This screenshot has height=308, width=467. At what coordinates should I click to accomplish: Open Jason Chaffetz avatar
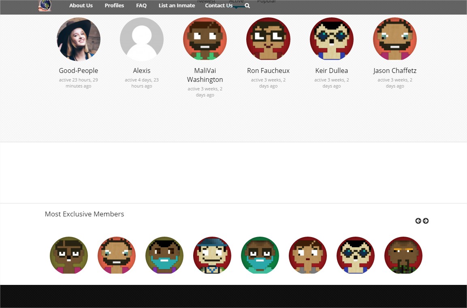[x=395, y=39]
